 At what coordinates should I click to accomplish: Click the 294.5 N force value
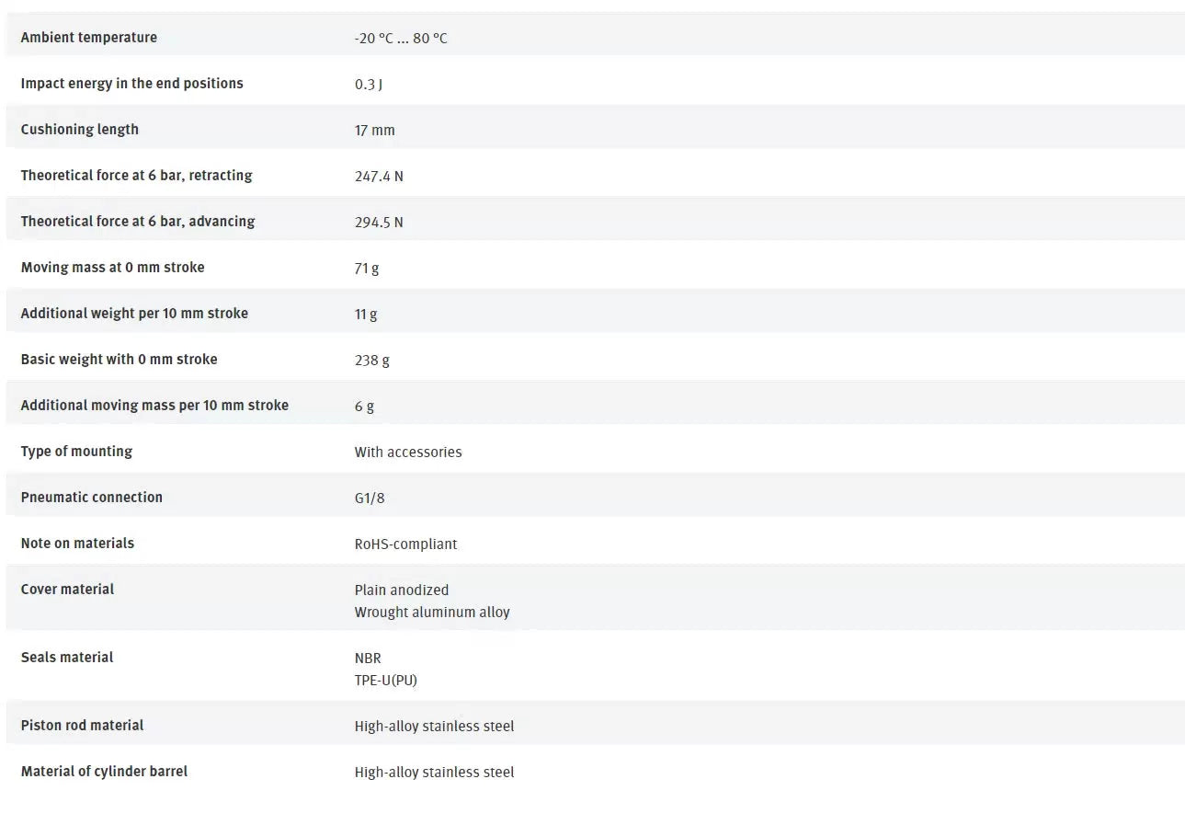coord(379,223)
